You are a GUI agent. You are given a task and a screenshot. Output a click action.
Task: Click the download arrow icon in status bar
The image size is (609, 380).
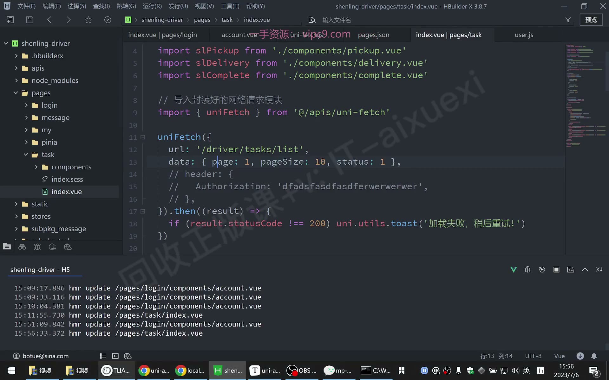580,356
